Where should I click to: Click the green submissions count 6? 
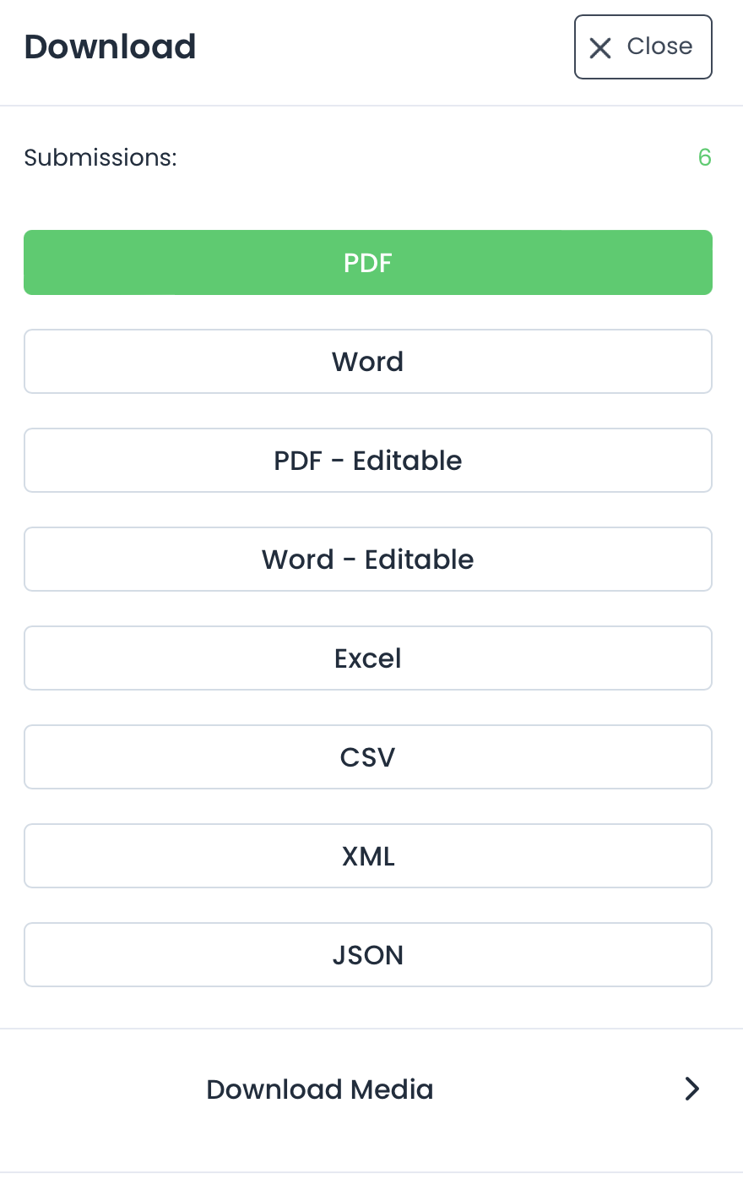[705, 157]
